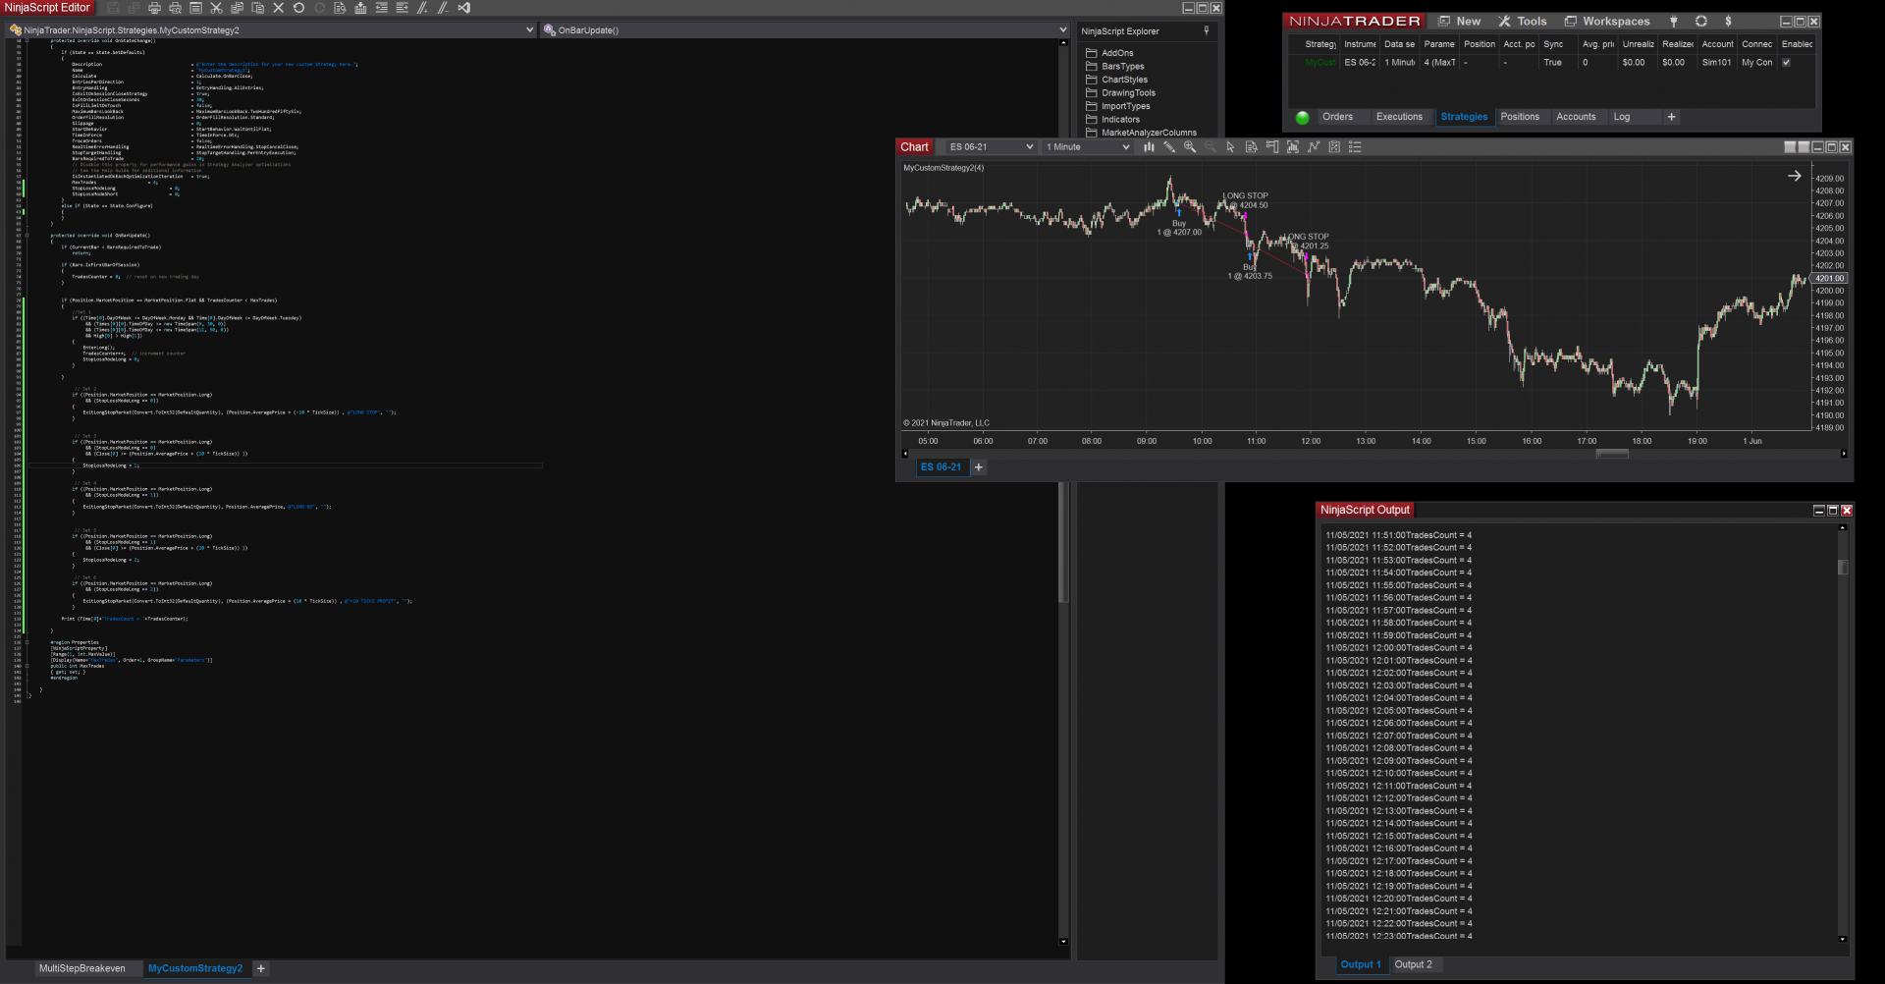This screenshot has width=1885, height=984.
Task: Expand the ImportTypes folder
Action: click(1117, 106)
